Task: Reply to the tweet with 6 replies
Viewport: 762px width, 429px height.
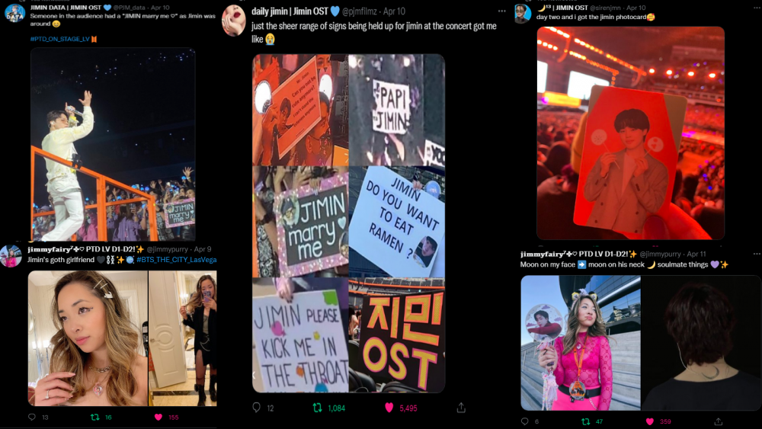Action: click(525, 421)
